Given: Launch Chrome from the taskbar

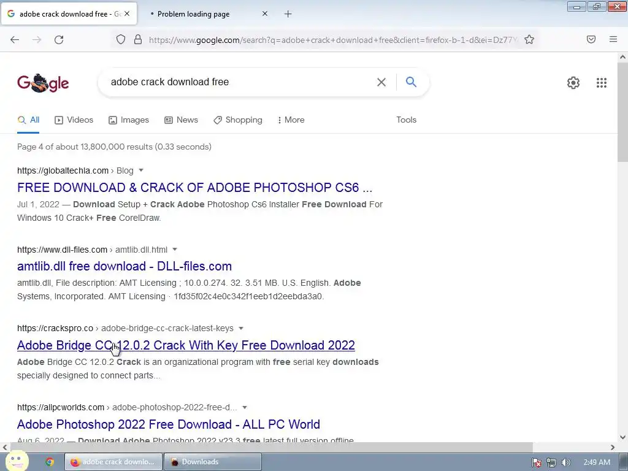Looking at the screenshot, I should (x=50, y=462).
